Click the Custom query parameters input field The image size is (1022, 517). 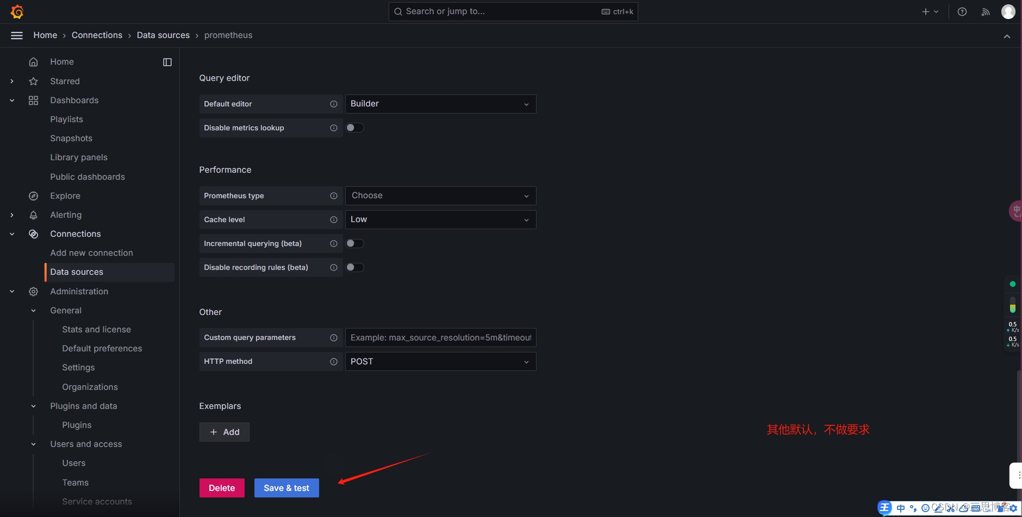441,337
